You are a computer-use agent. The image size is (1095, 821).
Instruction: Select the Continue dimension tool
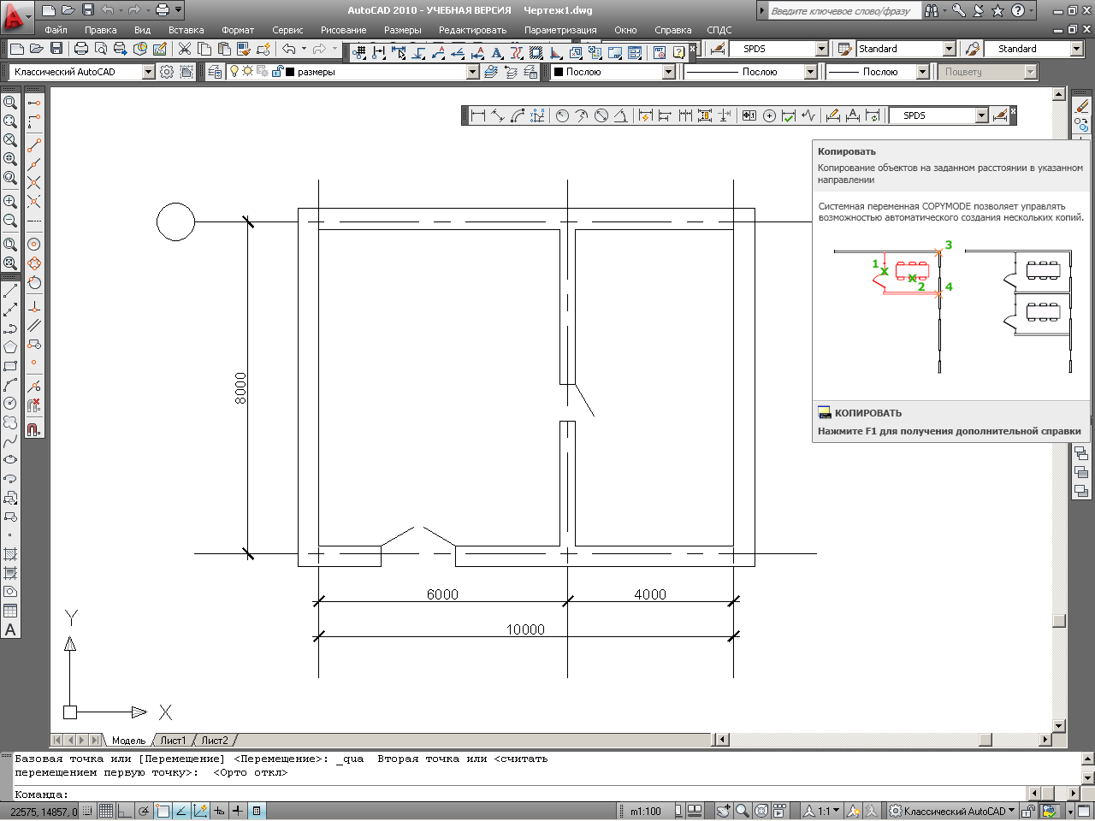[x=685, y=115]
